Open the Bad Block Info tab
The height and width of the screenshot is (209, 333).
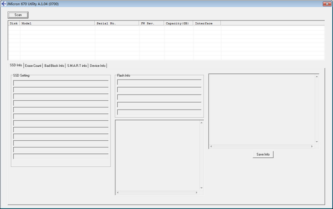tap(54, 66)
